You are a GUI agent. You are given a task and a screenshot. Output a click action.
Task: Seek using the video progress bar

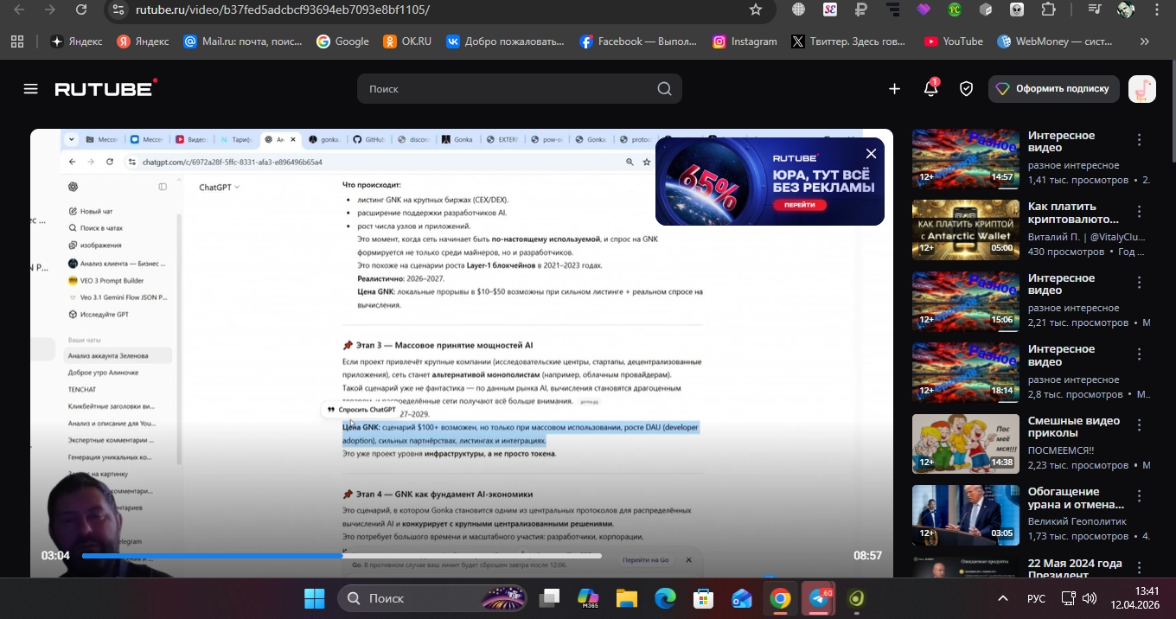pyautogui.click(x=342, y=556)
